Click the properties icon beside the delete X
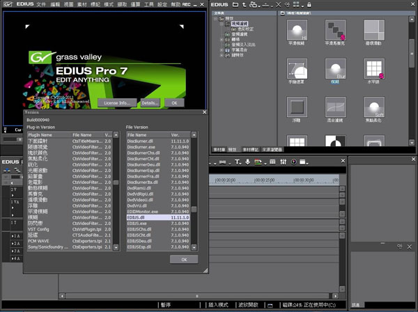 tap(287, 5)
